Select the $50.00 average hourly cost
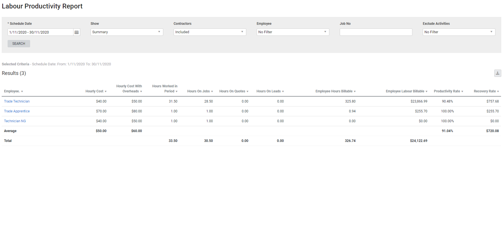Viewport: 503px width, 236px height. tap(101, 131)
